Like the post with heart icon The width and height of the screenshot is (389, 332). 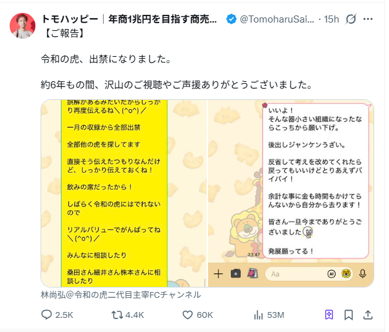(x=187, y=315)
